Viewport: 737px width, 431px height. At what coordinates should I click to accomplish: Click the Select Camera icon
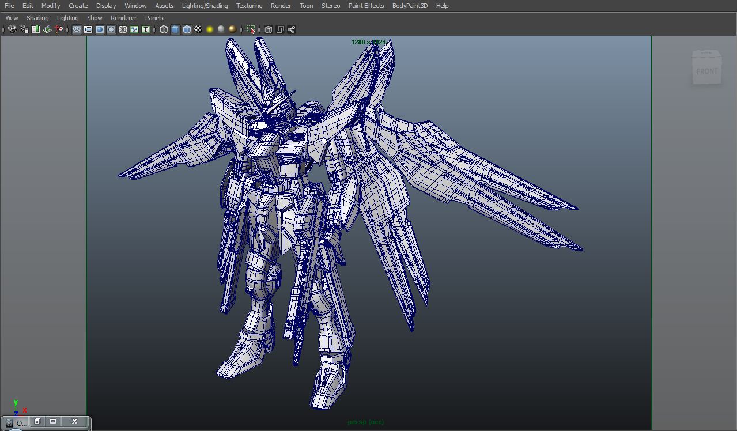coord(12,29)
